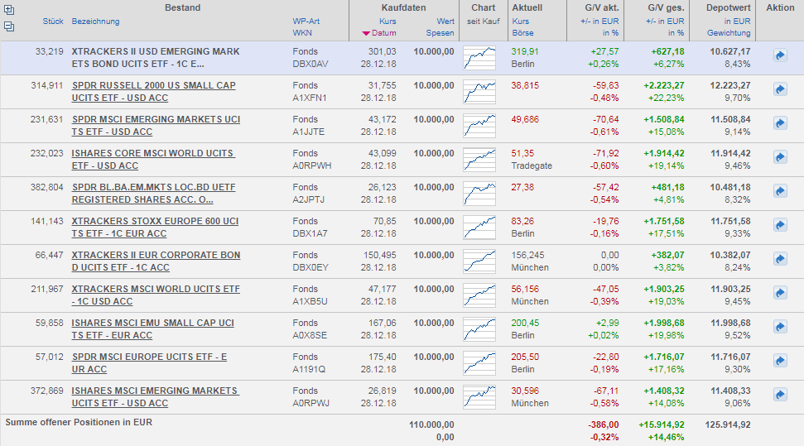Sort by WKN column header
This screenshot has width=804, height=446.
(x=302, y=33)
